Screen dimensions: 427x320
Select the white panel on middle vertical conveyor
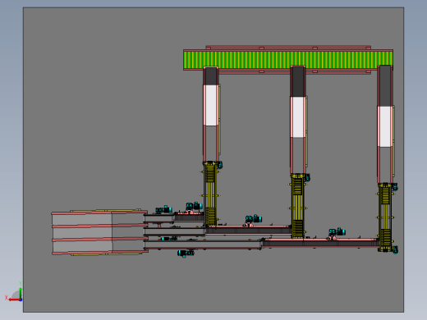click(298, 117)
